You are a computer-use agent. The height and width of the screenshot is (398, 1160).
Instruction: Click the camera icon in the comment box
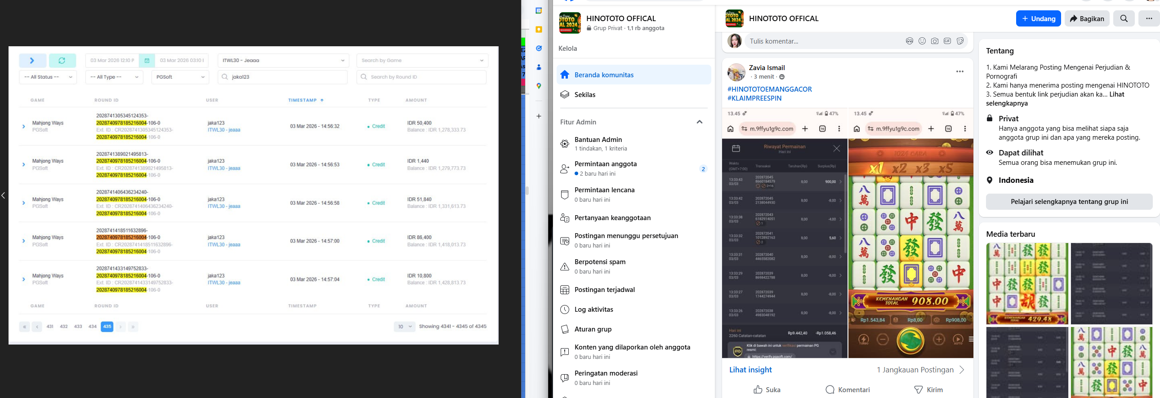[934, 41]
